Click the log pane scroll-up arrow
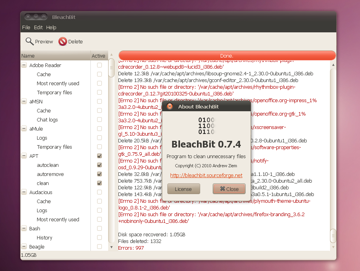 tap(333, 65)
